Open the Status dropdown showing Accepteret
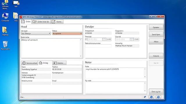The height and width of the screenshot is (104, 186). [67, 34]
